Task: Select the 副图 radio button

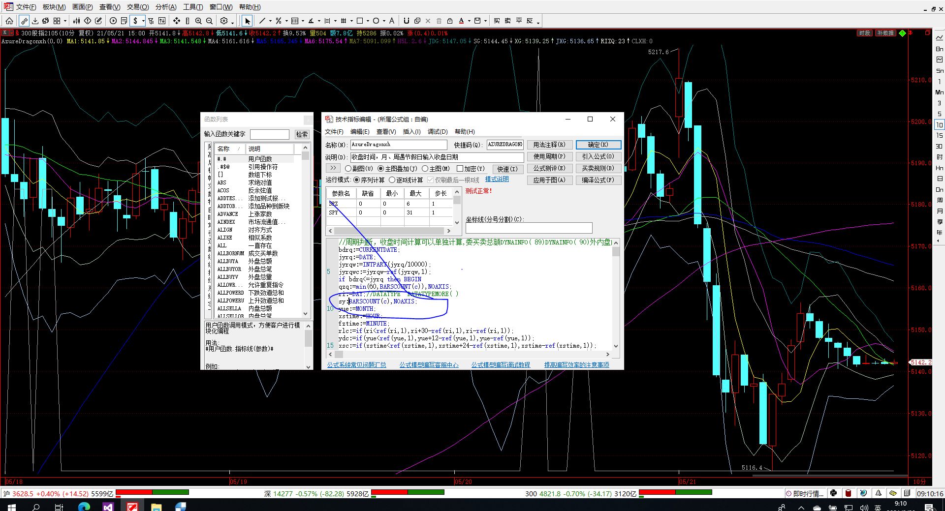Action: 348,169
